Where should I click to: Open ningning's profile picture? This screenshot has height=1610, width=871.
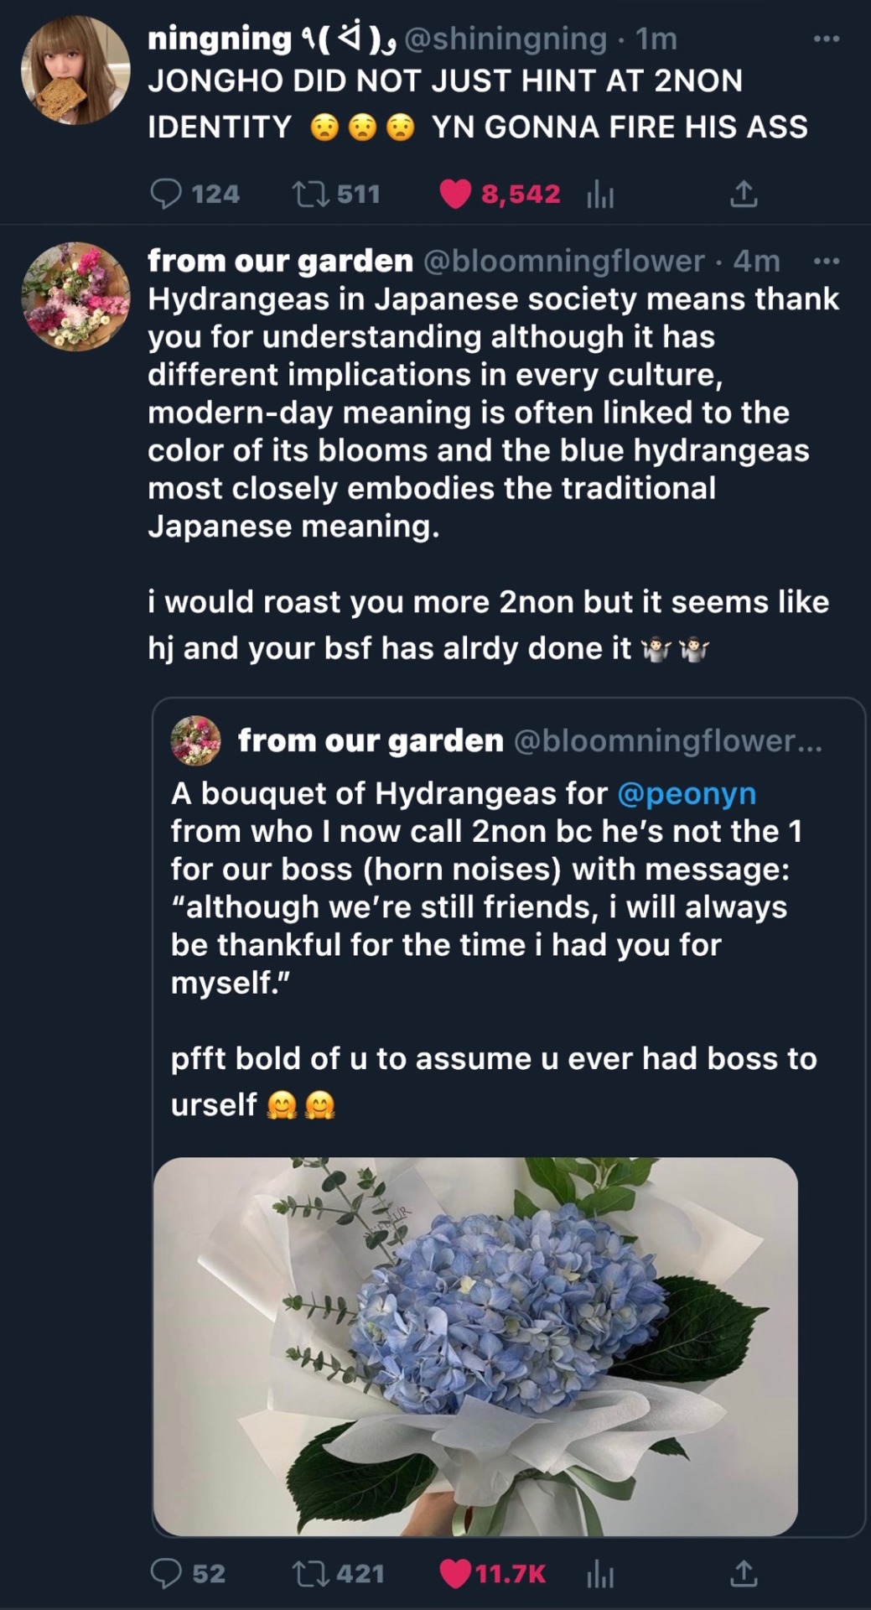75,70
